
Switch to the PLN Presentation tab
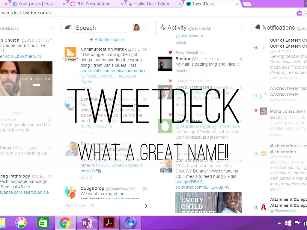point(93,4)
